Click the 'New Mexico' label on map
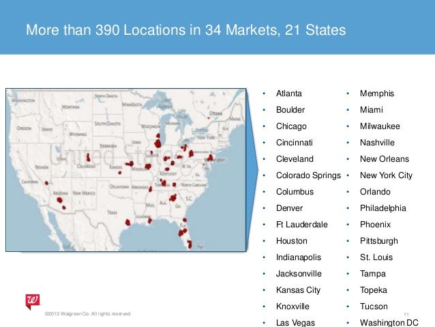Viewport: 435px width, 327px height. point(84,193)
